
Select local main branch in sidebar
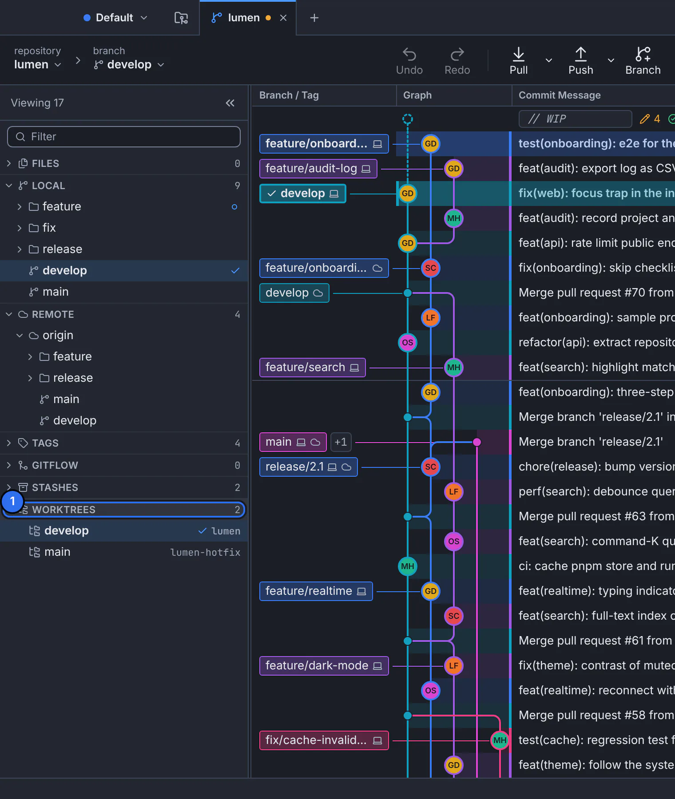coord(124,292)
